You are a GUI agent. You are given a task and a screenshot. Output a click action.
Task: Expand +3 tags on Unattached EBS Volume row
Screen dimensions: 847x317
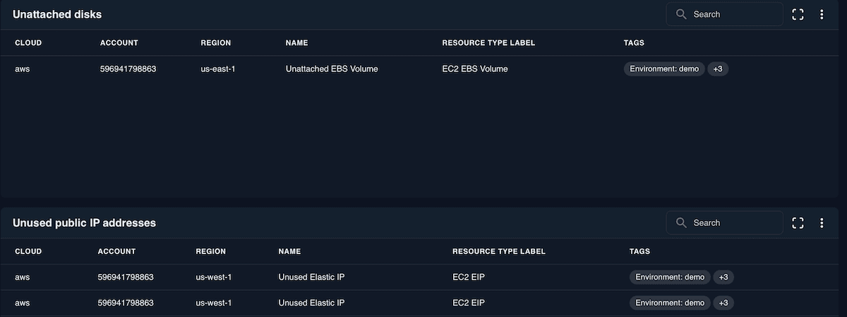point(717,69)
